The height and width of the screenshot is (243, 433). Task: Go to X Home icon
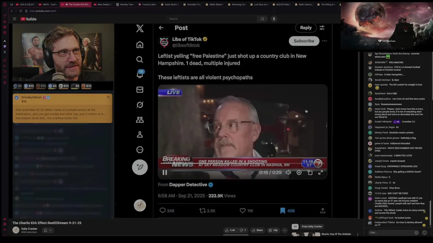(140, 45)
